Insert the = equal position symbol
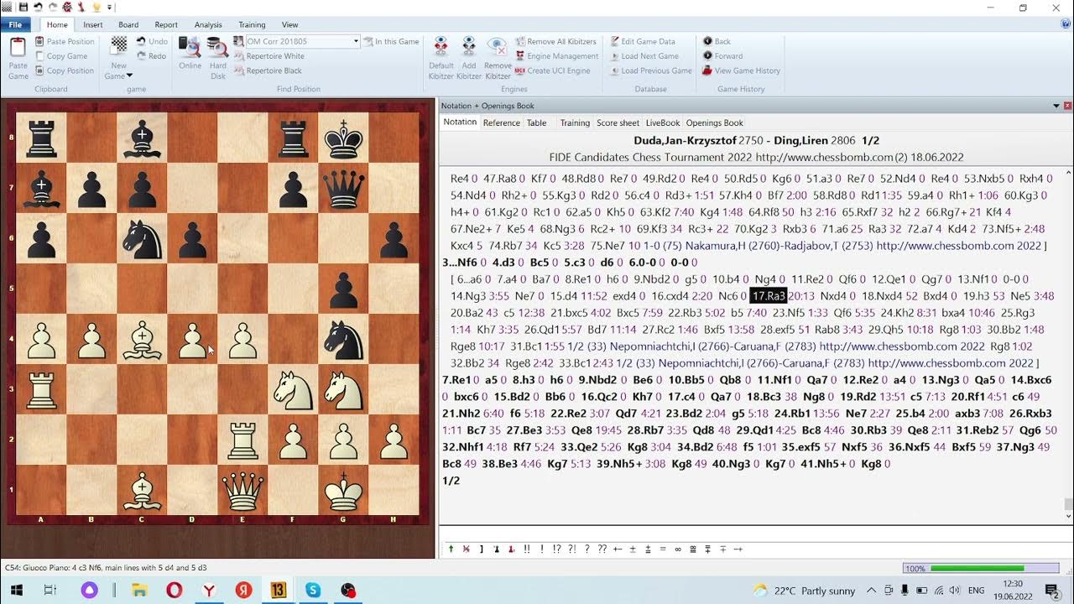This screenshot has width=1074, height=604. coord(663,549)
